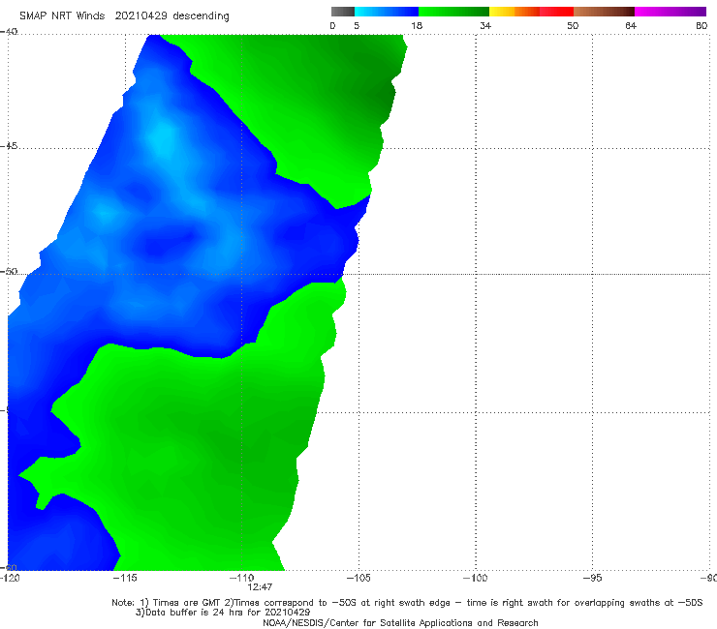The height and width of the screenshot is (629, 717).
Task: Click the longitude label '-110'
Action: pyautogui.click(x=241, y=578)
